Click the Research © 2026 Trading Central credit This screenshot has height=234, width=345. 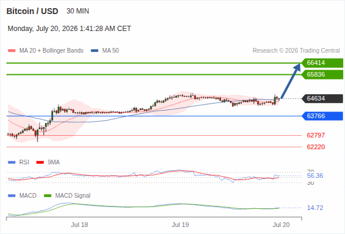point(296,51)
